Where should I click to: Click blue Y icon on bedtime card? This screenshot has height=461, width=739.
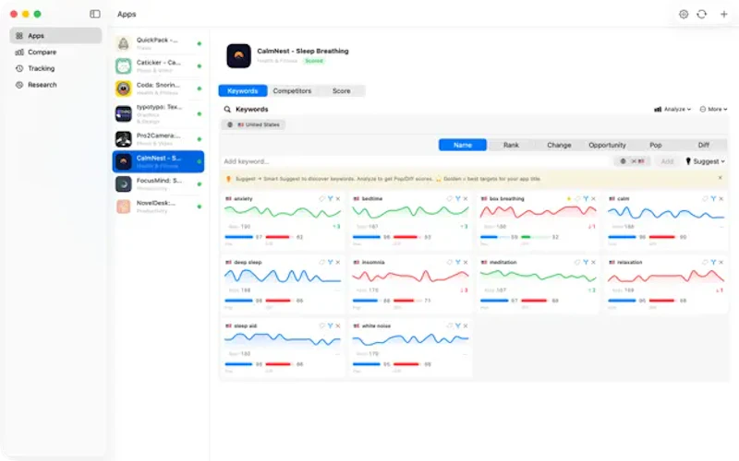tap(457, 198)
